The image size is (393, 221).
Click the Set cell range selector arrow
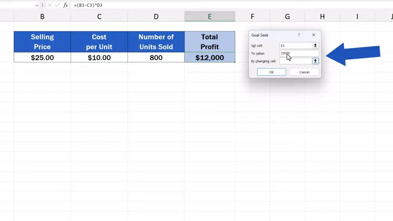[315, 45]
